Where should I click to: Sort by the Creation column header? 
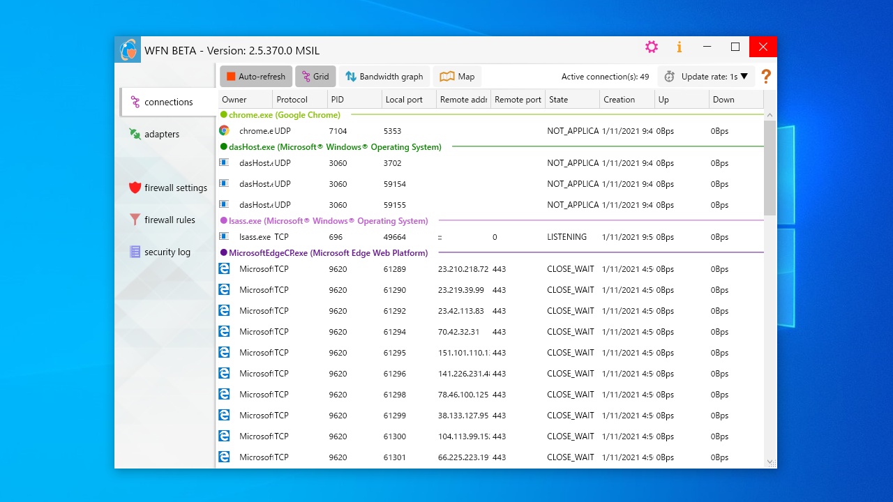coord(626,100)
